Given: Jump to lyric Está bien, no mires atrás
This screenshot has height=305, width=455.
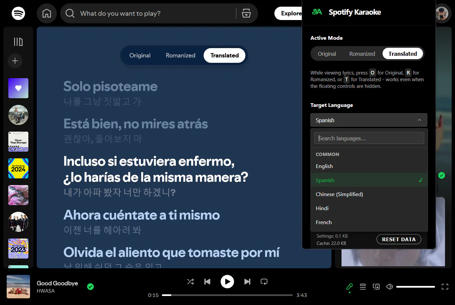Looking at the screenshot, I should pos(136,124).
